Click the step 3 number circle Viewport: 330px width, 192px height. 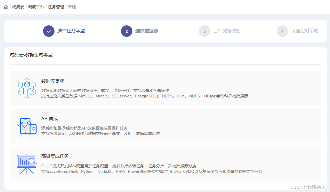(205, 31)
